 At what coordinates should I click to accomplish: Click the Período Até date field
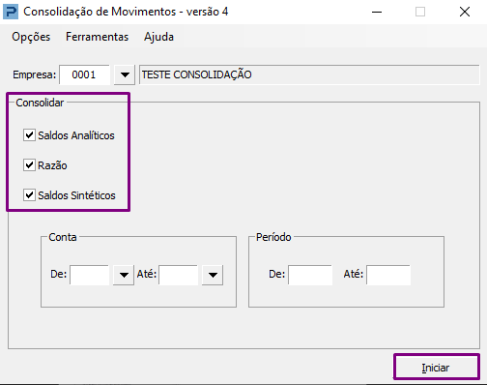(x=388, y=275)
